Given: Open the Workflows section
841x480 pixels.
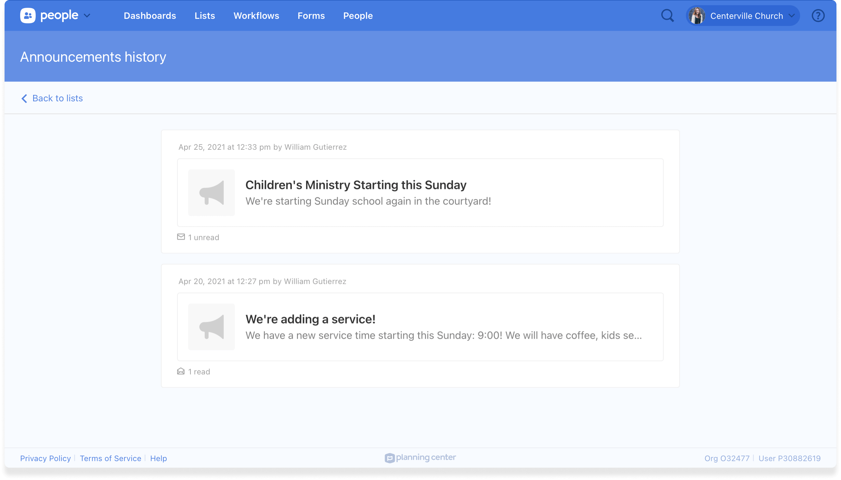Looking at the screenshot, I should (256, 16).
